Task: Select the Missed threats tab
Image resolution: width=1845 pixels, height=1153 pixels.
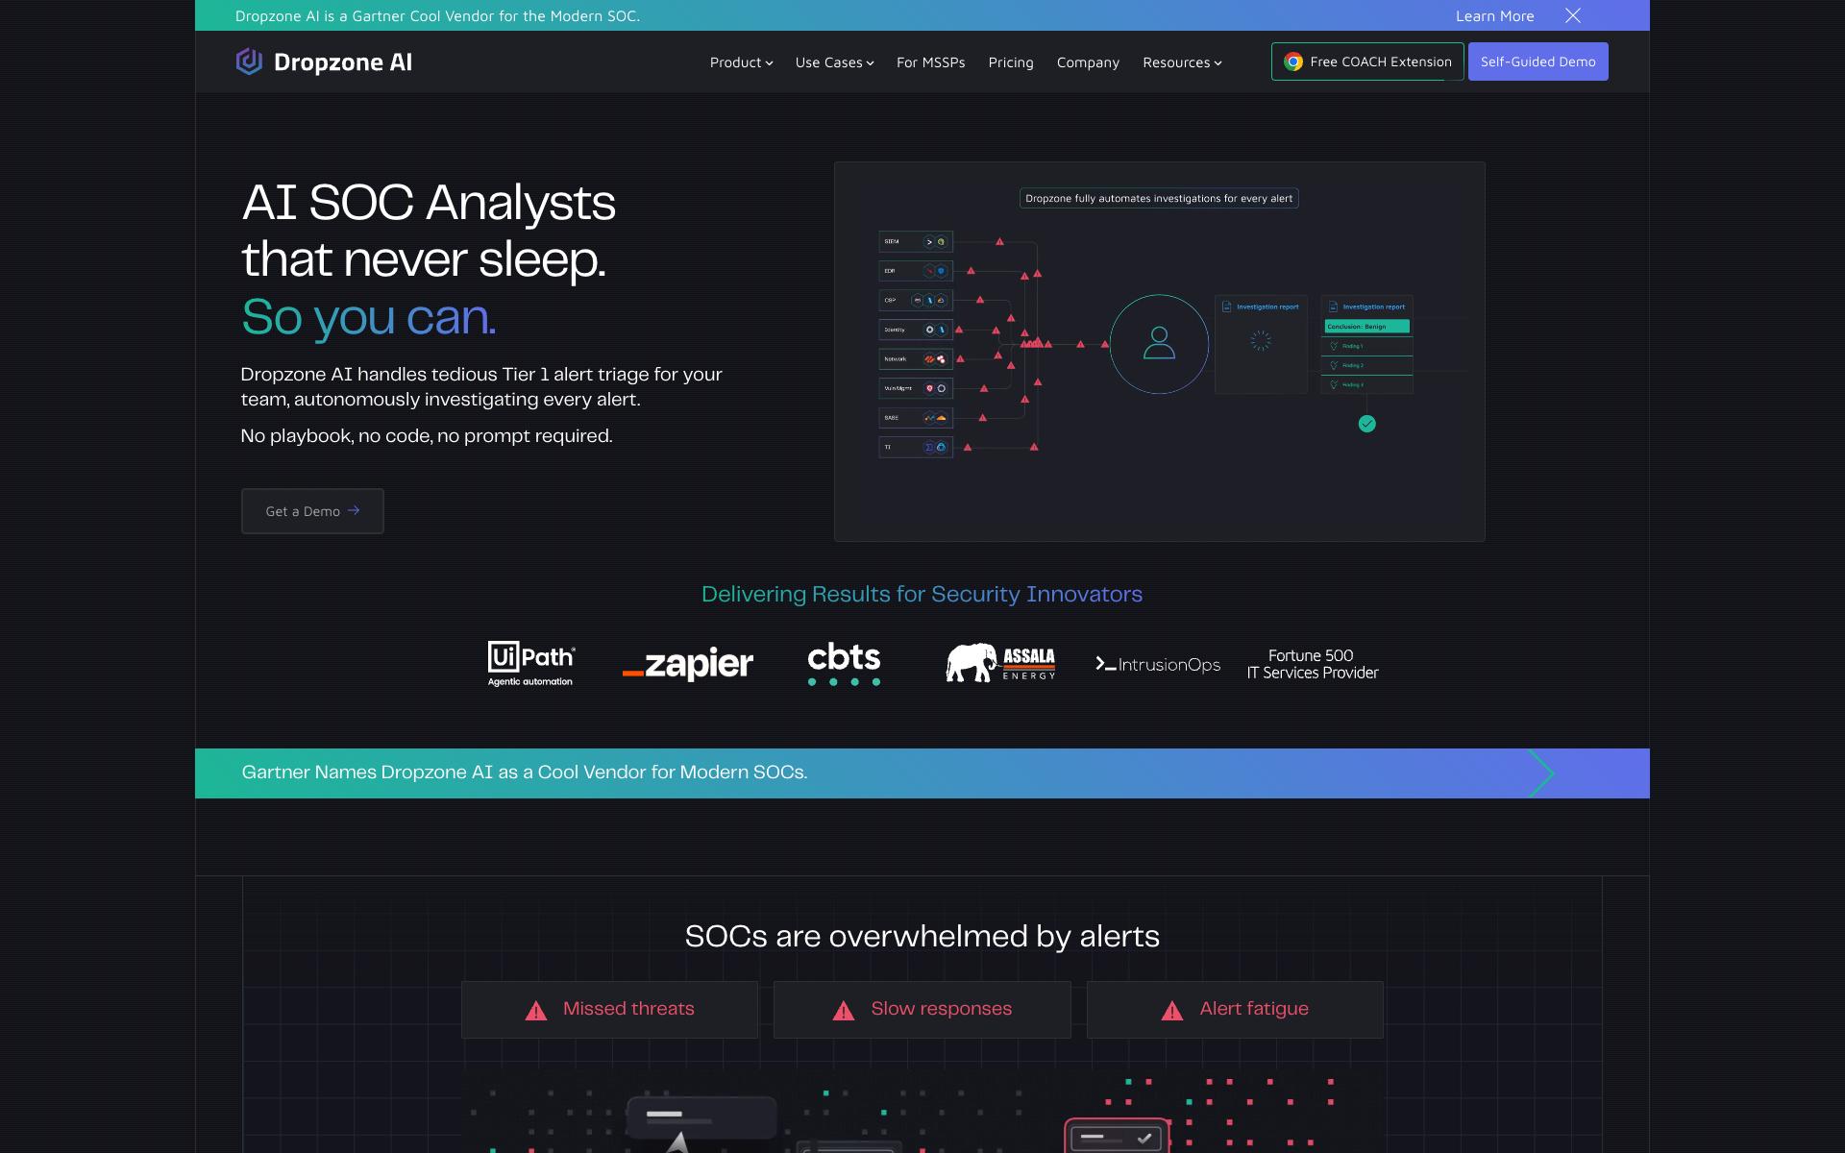Action: click(609, 1010)
